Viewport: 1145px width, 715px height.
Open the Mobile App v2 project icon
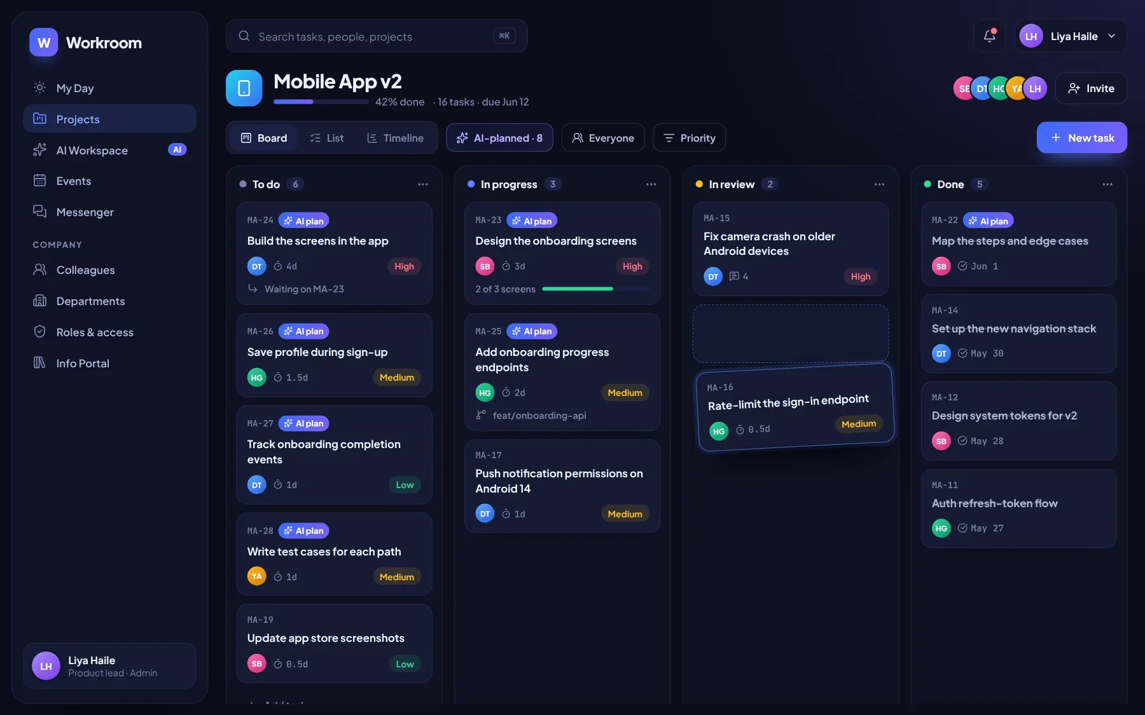click(244, 88)
